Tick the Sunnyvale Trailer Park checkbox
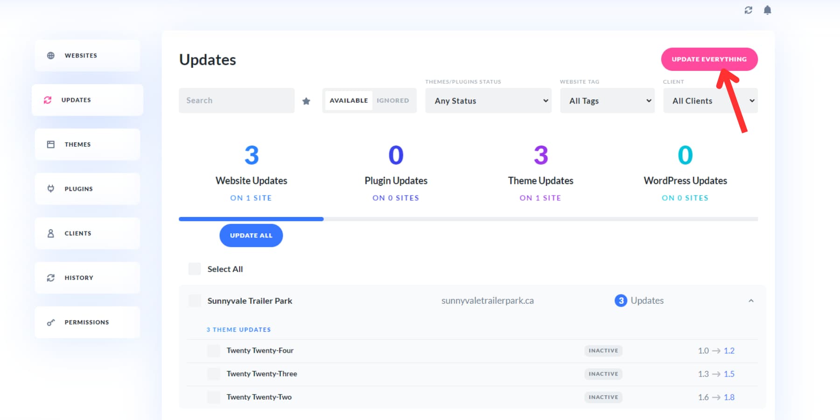Screen dimensions: 840x420 click(x=195, y=301)
